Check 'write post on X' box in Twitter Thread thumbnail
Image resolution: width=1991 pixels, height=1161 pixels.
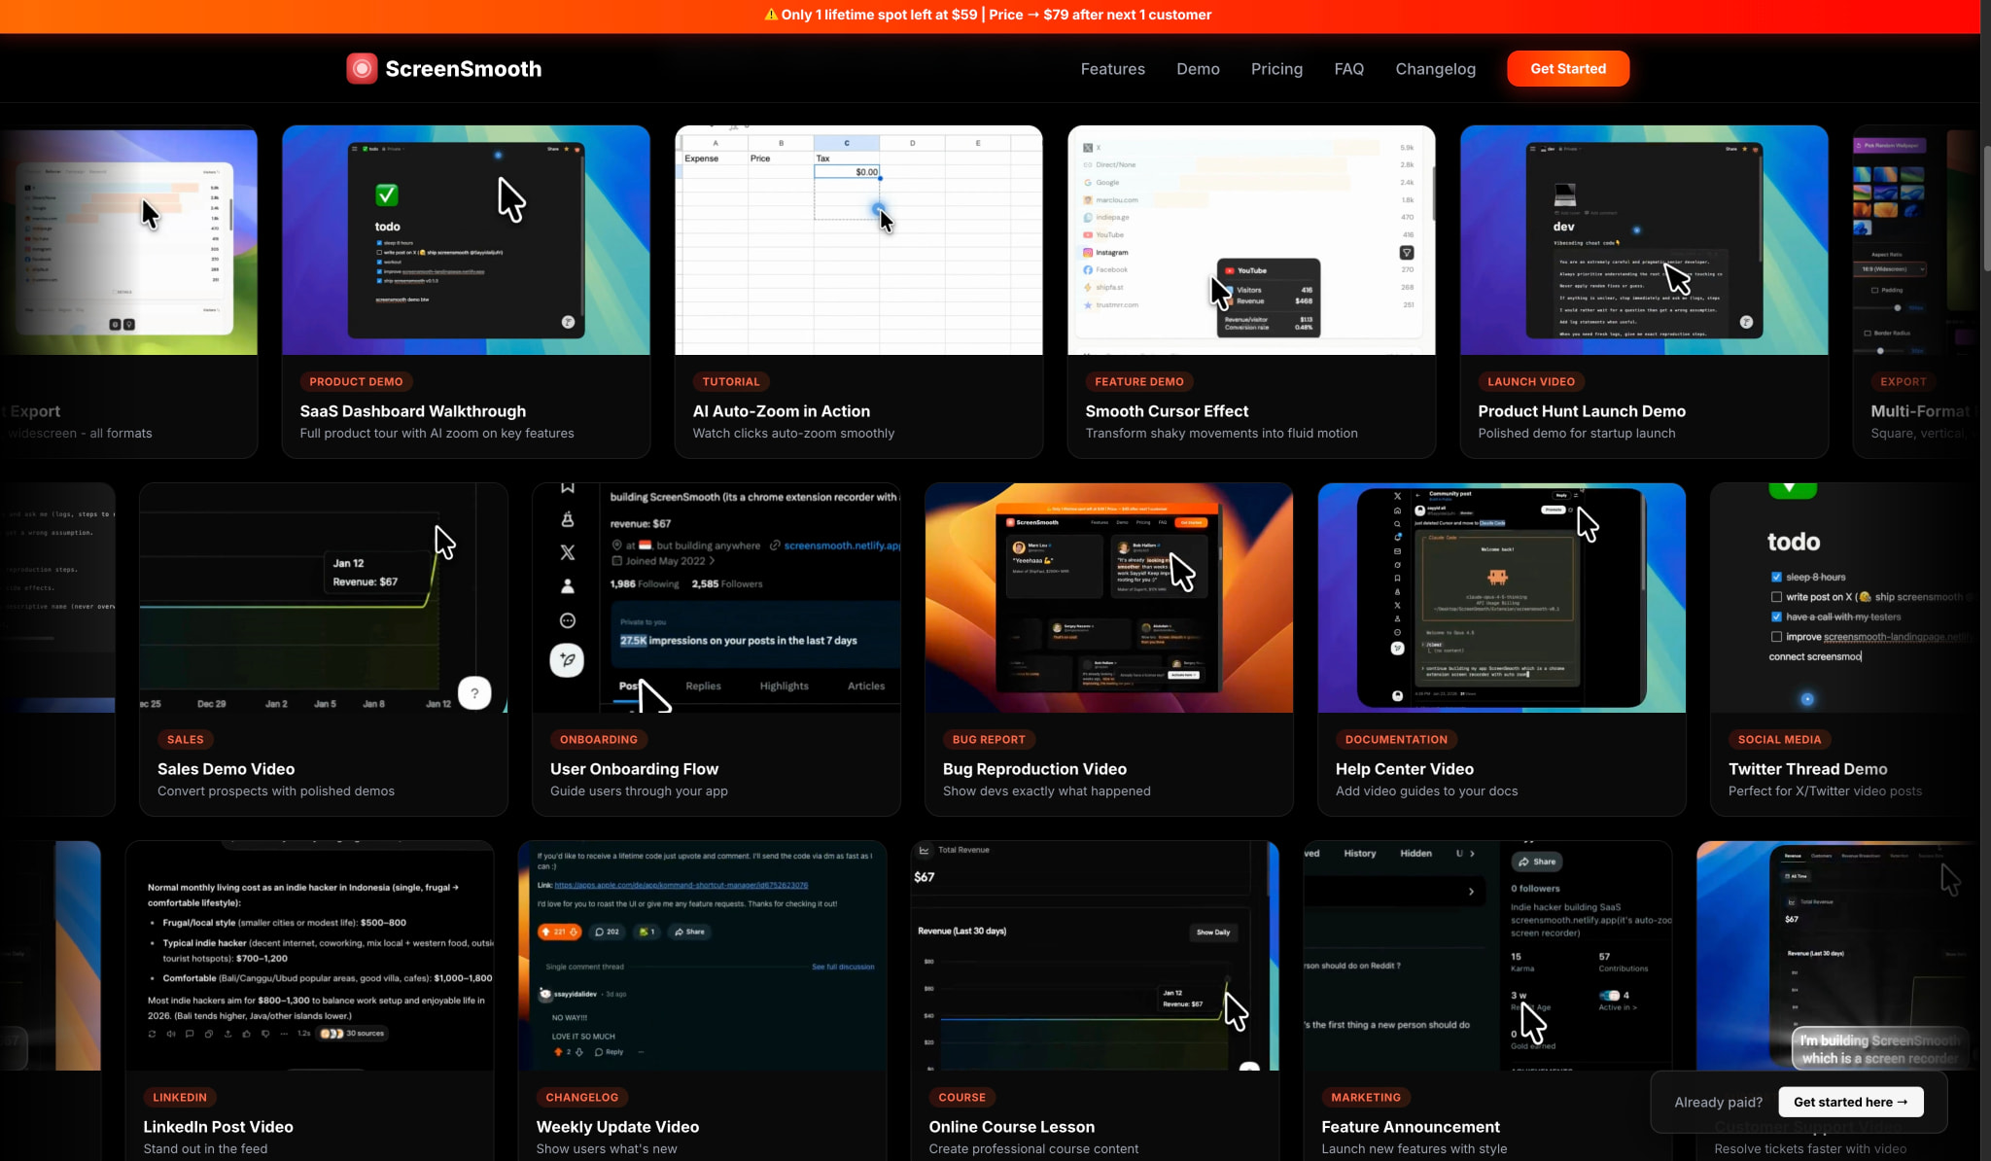click(x=1777, y=597)
